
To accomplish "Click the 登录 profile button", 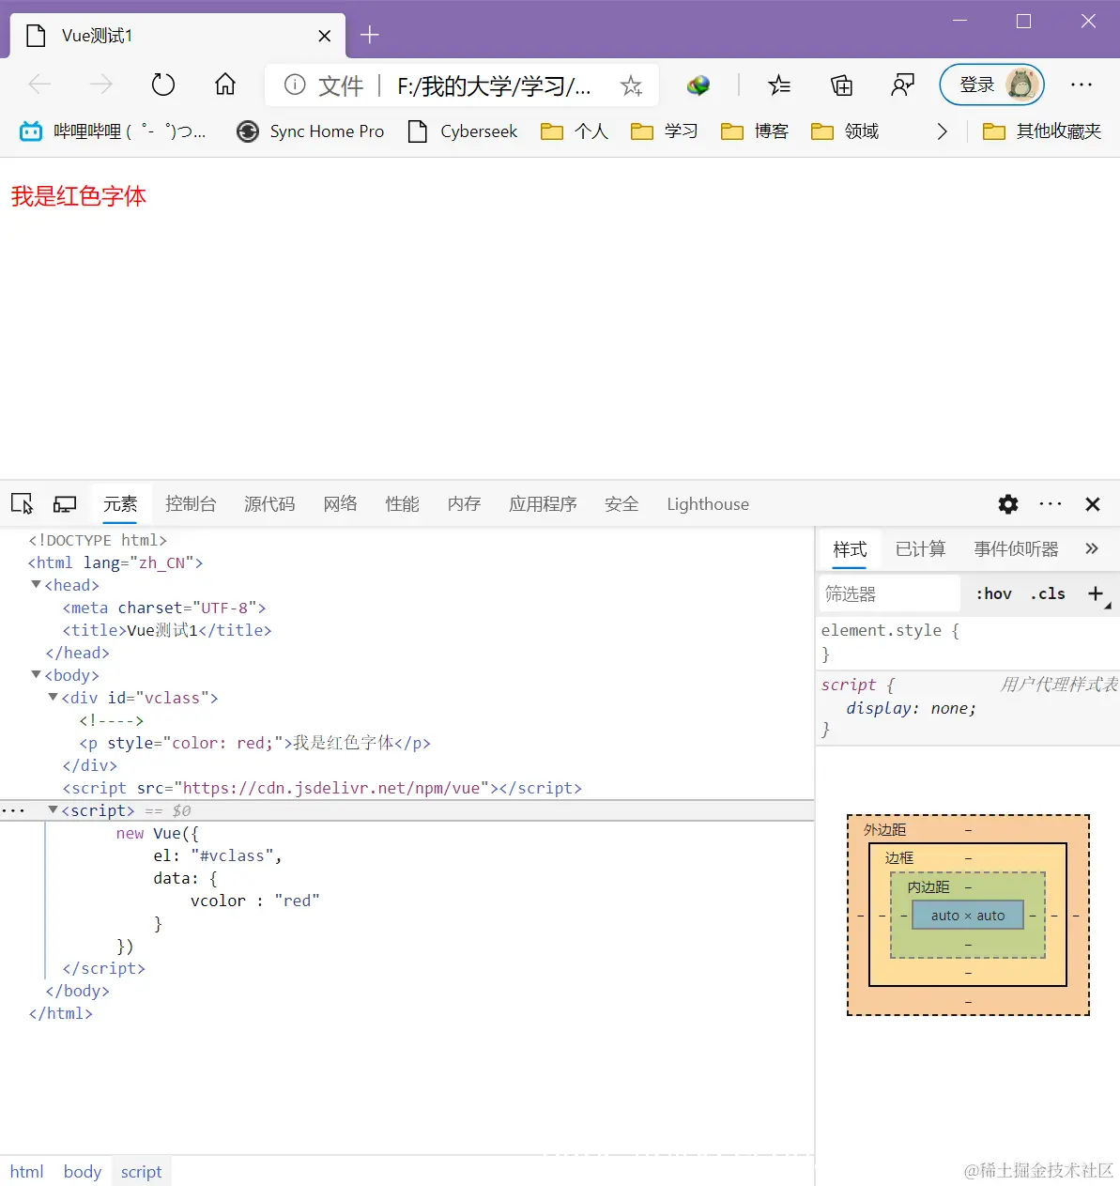I will [x=992, y=85].
